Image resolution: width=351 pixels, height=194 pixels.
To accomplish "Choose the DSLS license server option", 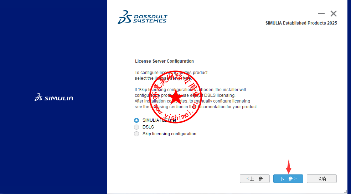I will click(136, 127).
